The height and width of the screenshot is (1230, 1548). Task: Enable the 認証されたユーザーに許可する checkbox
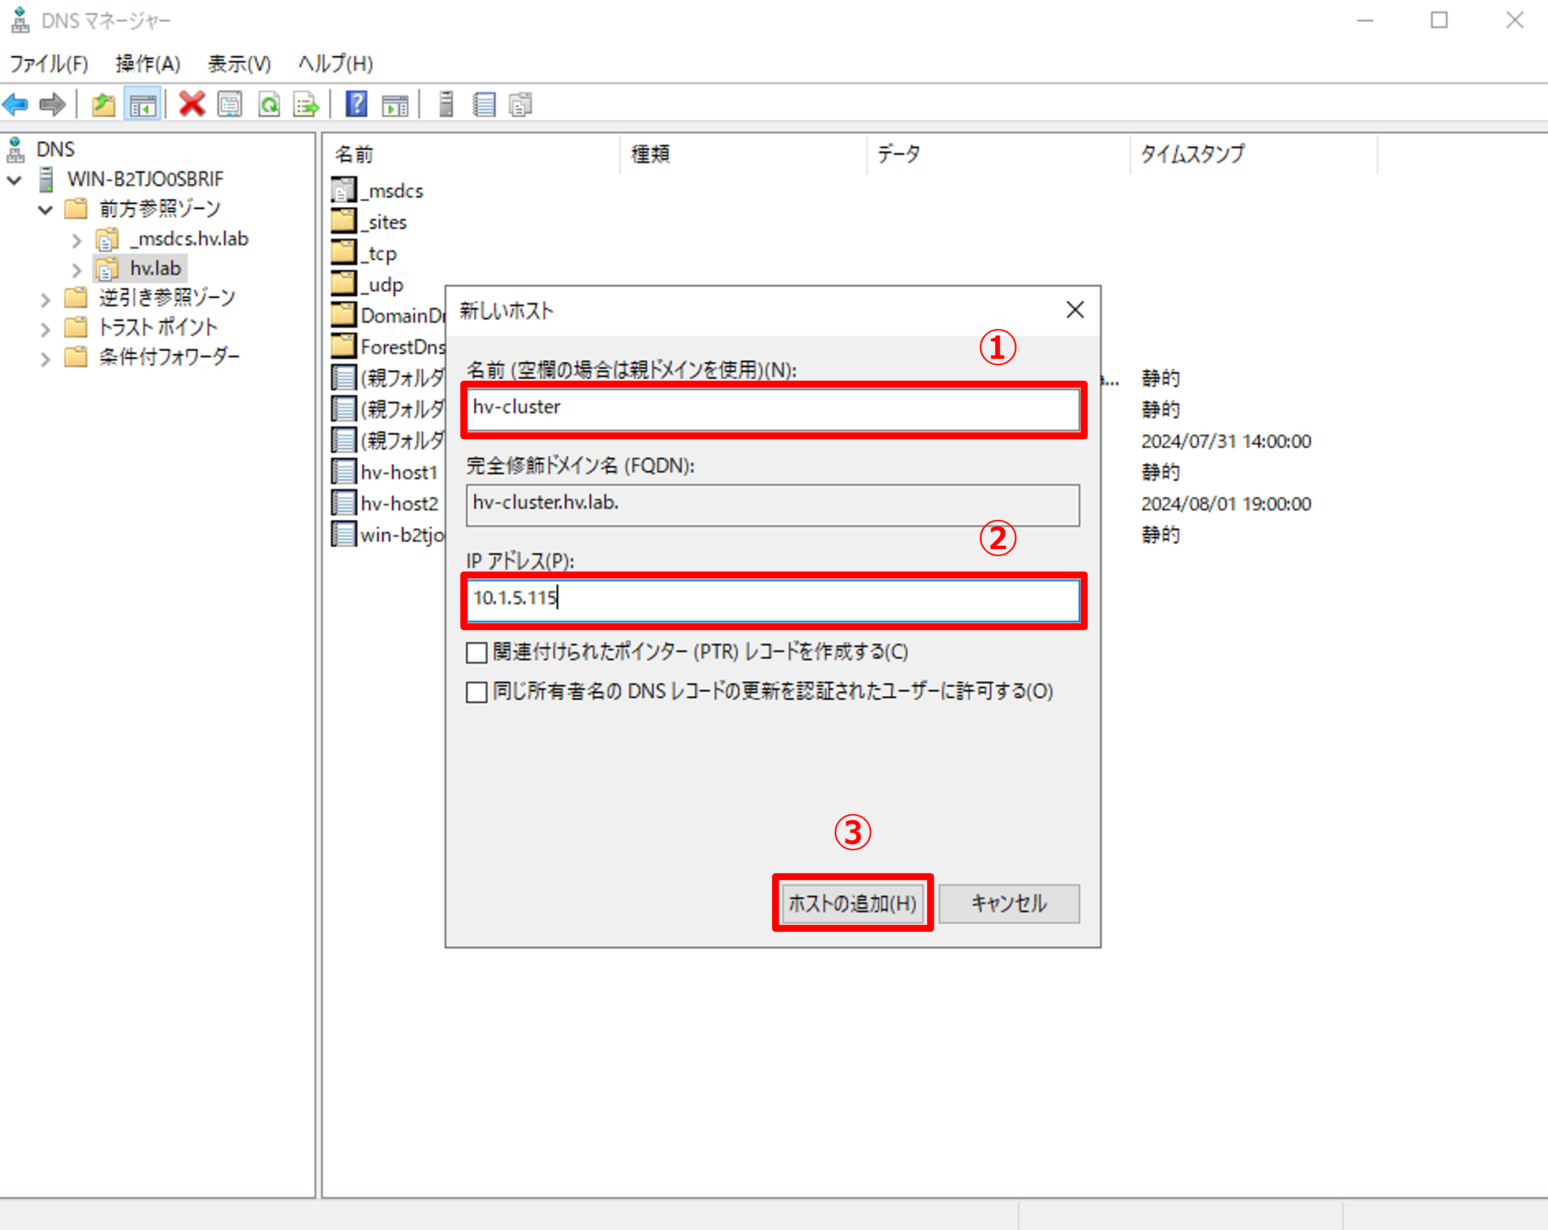tap(477, 692)
